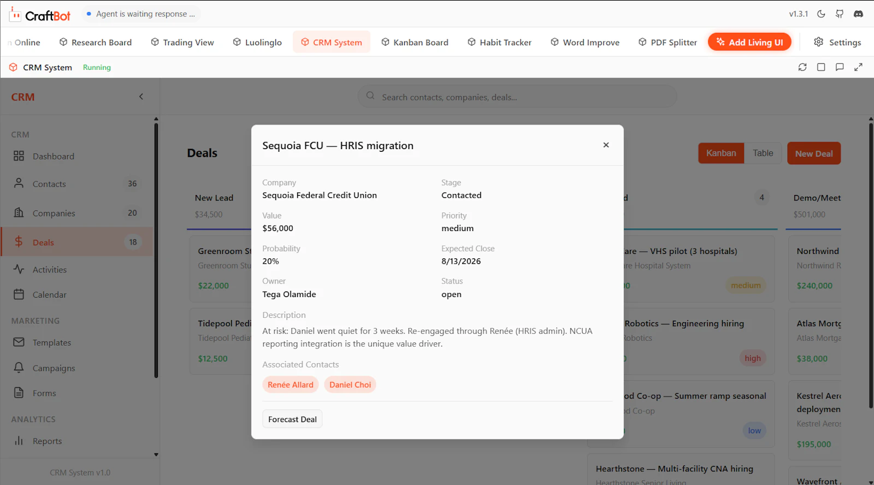The image size is (874, 485).
Task: Open the Daniel Choi contact chip
Action: coord(350,385)
